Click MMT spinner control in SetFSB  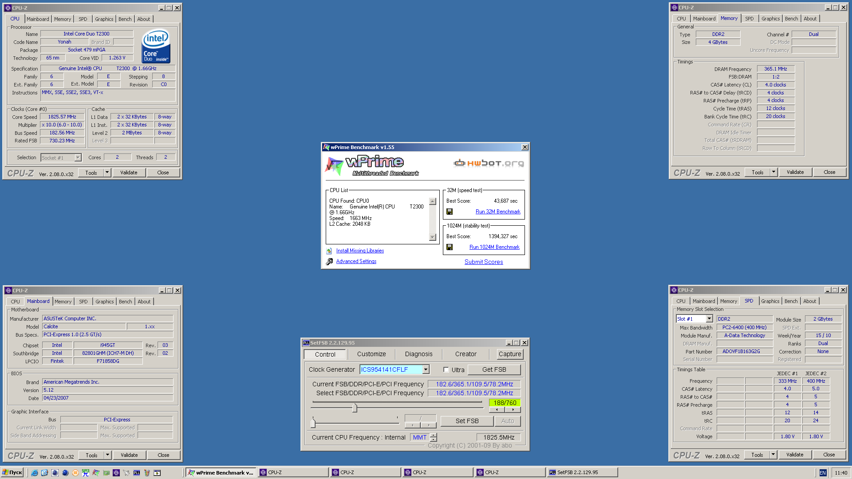pyautogui.click(x=434, y=437)
